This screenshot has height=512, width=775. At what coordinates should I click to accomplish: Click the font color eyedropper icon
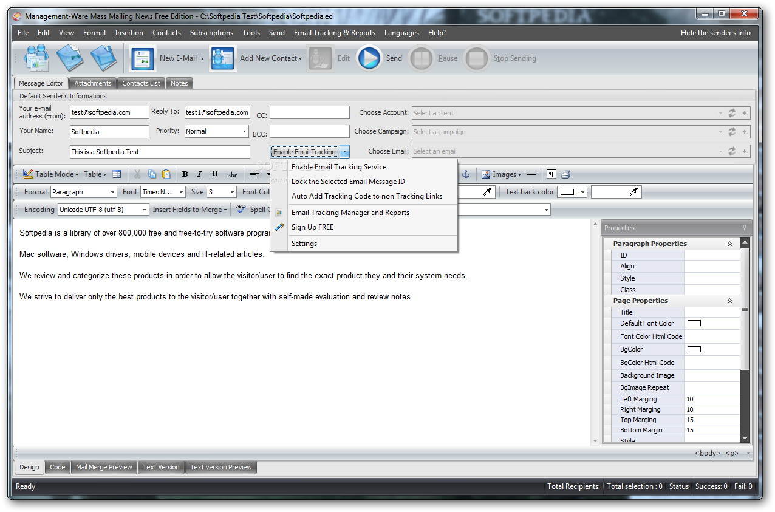coord(488,192)
